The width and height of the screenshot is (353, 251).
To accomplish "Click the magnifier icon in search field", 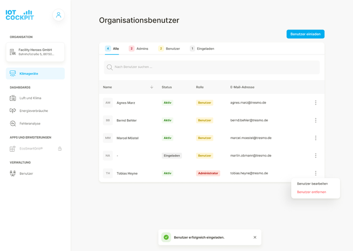I will coord(110,67).
